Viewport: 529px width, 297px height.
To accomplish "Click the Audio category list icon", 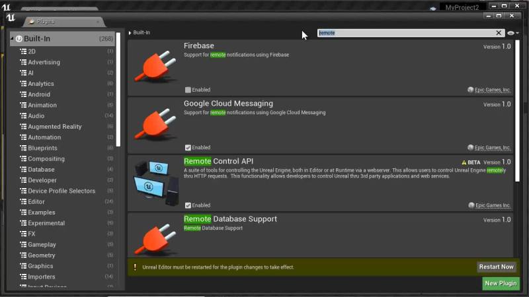I will click(x=23, y=116).
